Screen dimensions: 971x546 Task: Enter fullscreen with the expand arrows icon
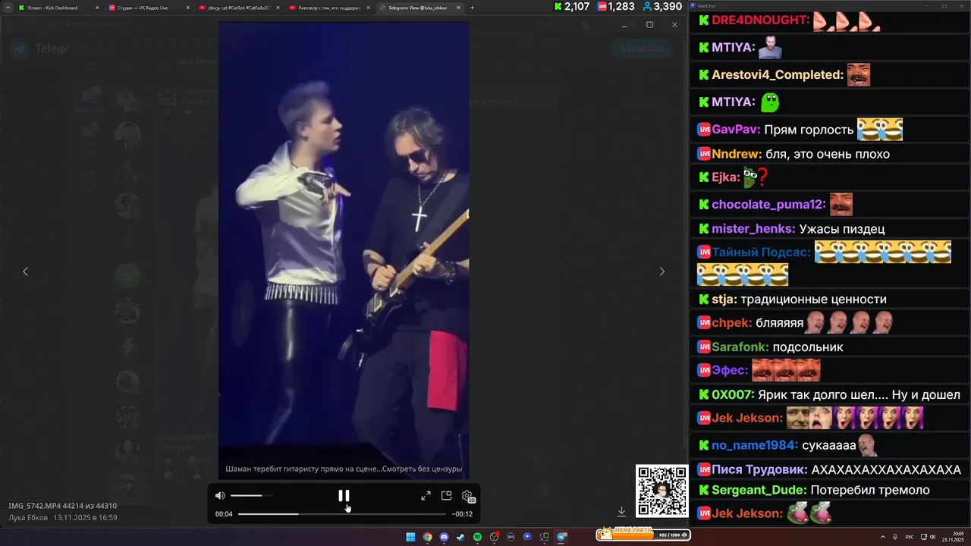coord(426,496)
